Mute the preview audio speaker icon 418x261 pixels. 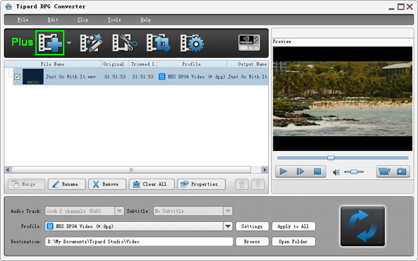(336, 172)
